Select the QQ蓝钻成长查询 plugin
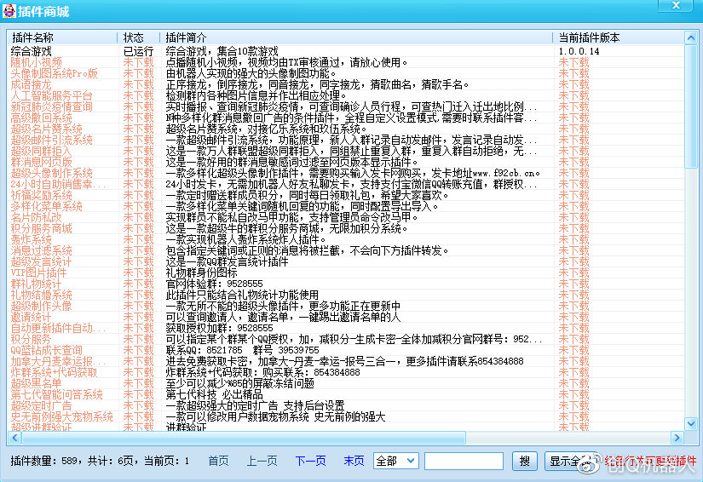The height and width of the screenshot is (482, 703). [x=47, y=350]
